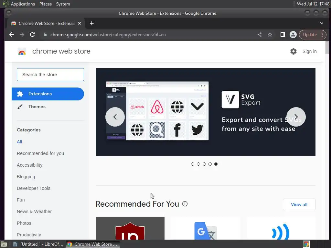331x248 pixels.
Task: Click Chrome Web Store taskbar button
Action: point(92,244)
